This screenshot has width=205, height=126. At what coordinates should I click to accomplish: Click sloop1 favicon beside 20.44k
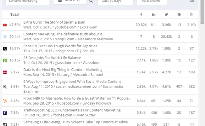pos(5,37)
